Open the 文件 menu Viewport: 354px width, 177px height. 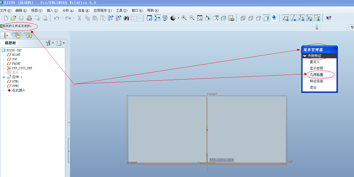pyautogui.click(x=6, y=11)
